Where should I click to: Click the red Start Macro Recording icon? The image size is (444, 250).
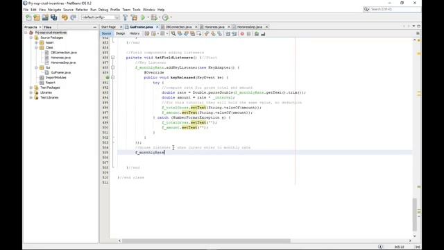pyautogui.click(x=242, y=34)
